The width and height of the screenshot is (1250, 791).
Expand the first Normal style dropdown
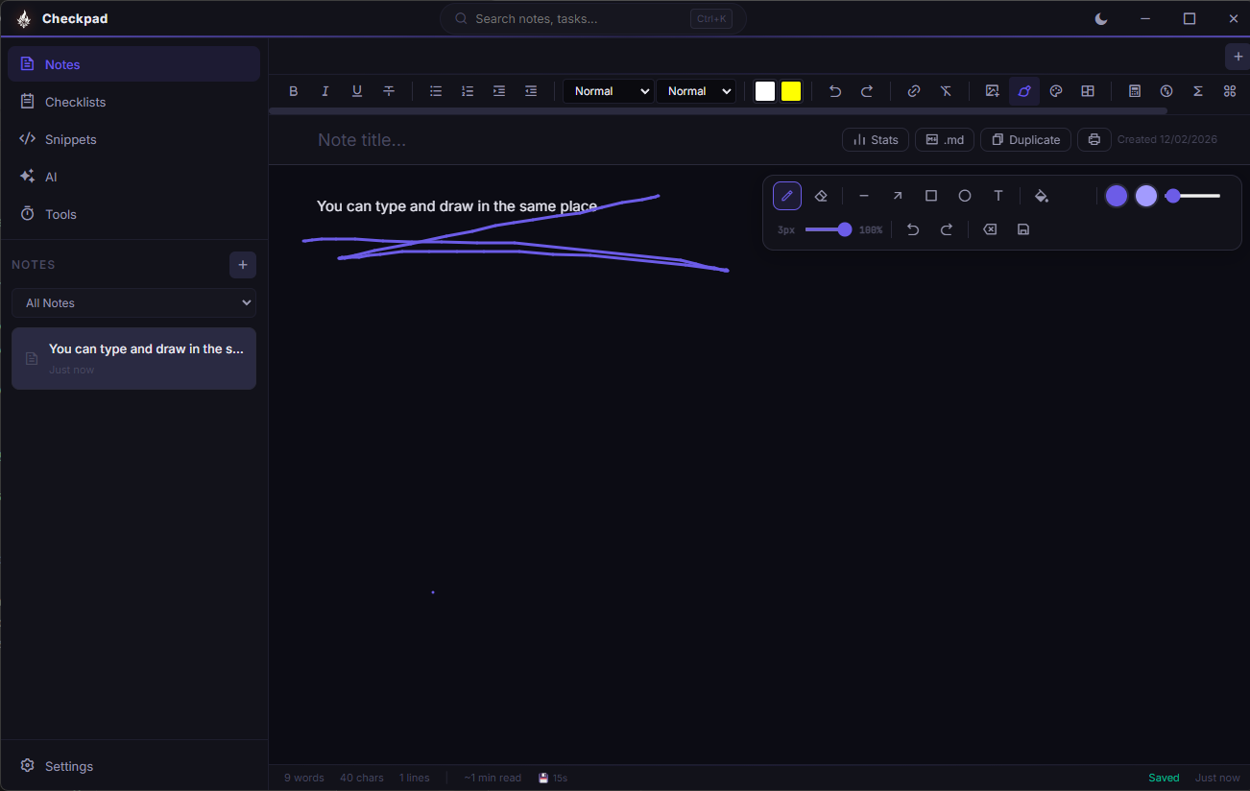point(608,91)
